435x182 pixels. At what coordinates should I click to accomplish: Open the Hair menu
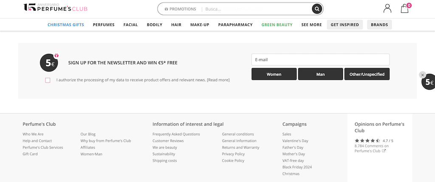click(176, 25)
